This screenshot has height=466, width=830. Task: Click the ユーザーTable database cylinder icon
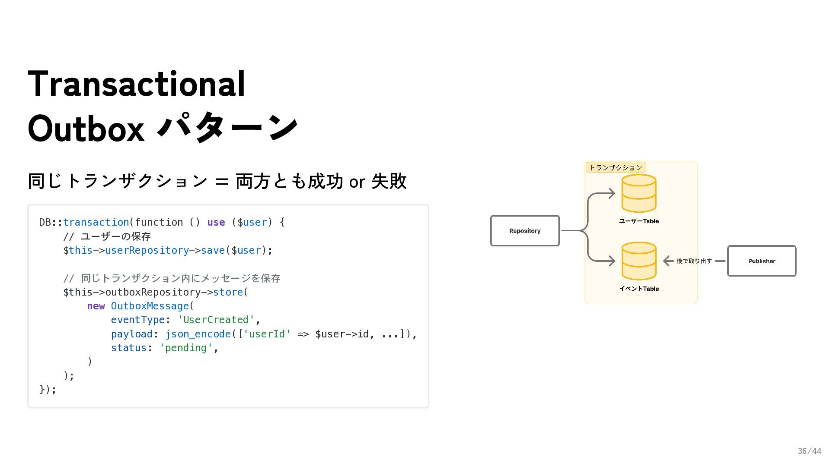(x=638, y=193)
